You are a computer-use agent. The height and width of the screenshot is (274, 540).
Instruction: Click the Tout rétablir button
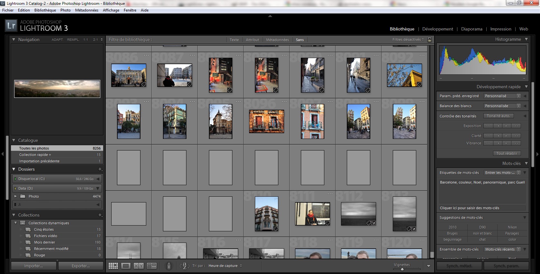coord(507,153)
